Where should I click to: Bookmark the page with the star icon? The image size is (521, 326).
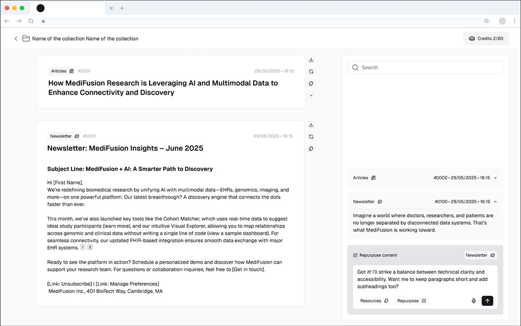487,21
